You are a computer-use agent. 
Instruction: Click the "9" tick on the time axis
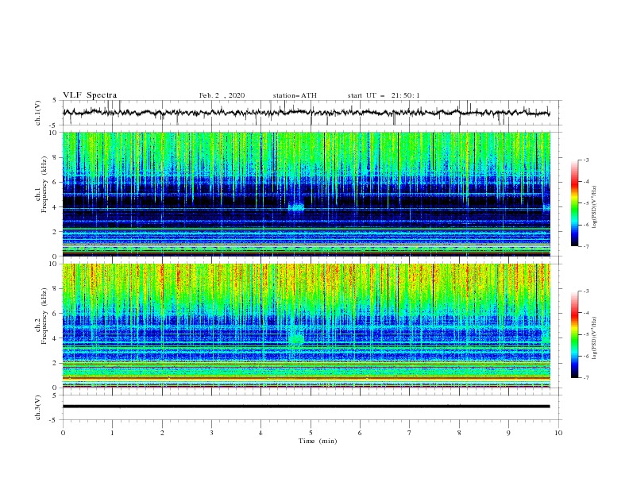click(508, 433)
